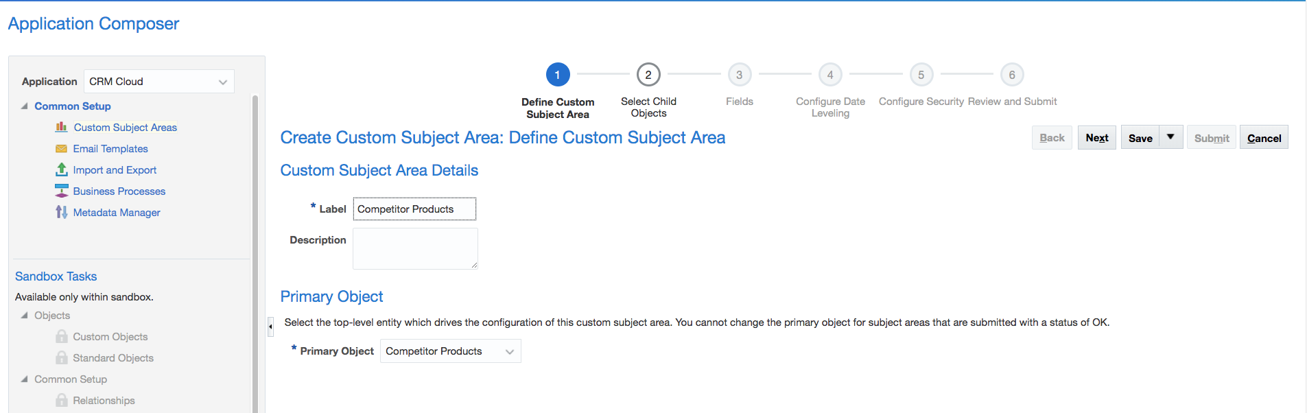Select step 1 Define Custom Subject Area

tap(557, 75)
